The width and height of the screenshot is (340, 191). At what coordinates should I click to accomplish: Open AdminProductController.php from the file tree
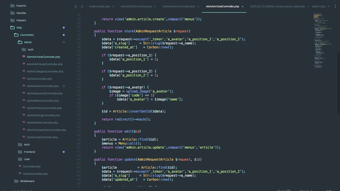tap(44, 108)
